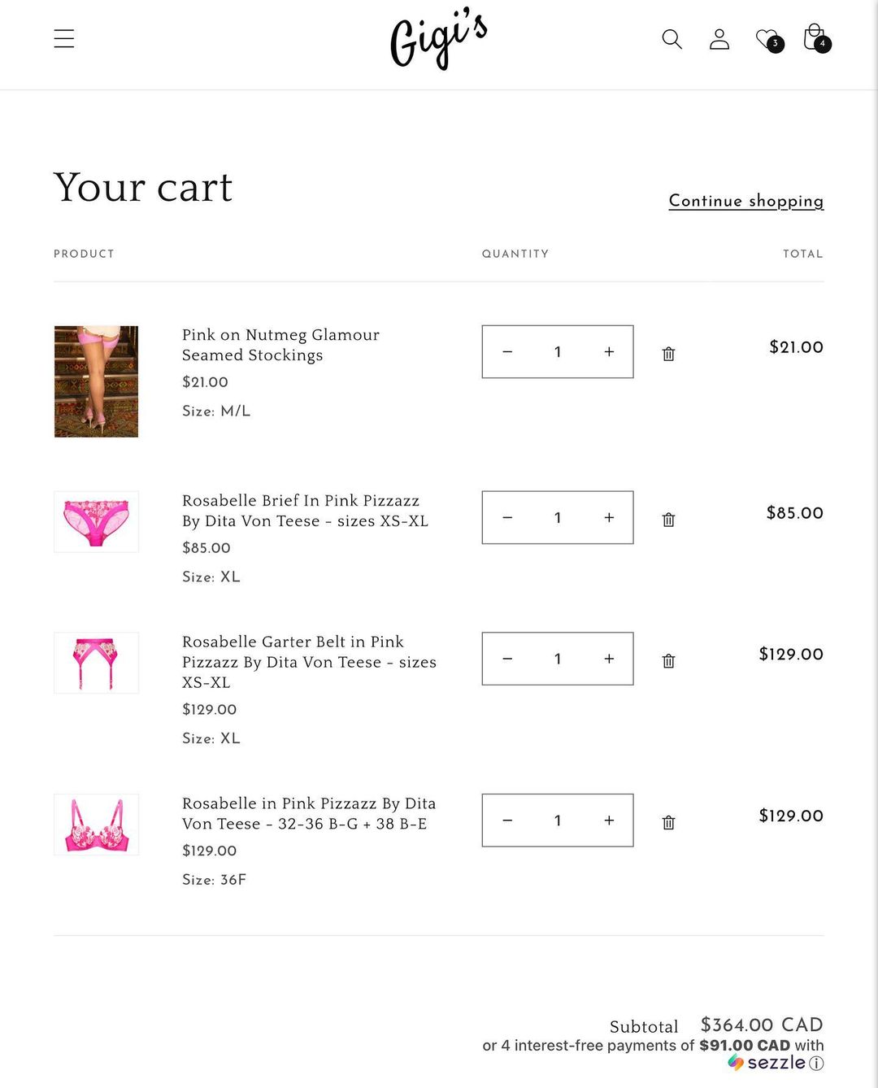Screen dimensions: 878x1088
Task: Remove Rosabelle Garter Belt via trash icon
Action: [x=668, y=661]
